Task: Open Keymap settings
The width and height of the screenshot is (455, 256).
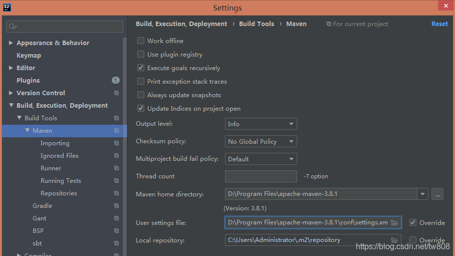Action: pos(29,56)
